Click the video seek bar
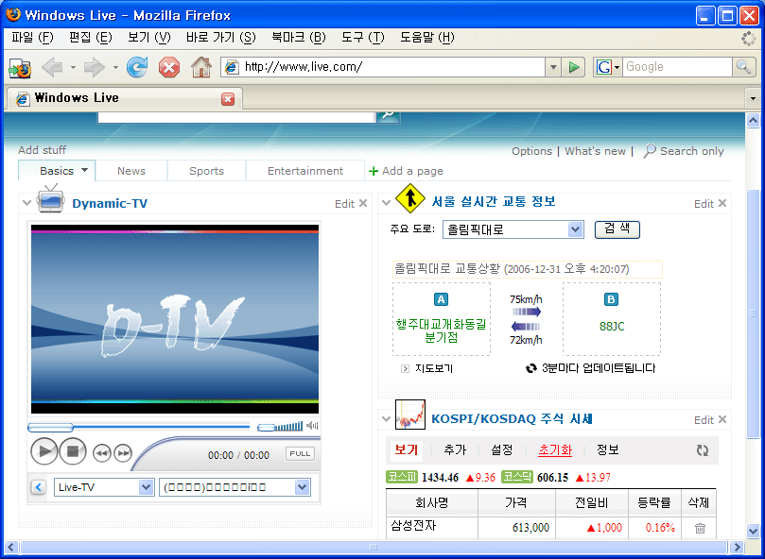 click(x=142, y=427)
